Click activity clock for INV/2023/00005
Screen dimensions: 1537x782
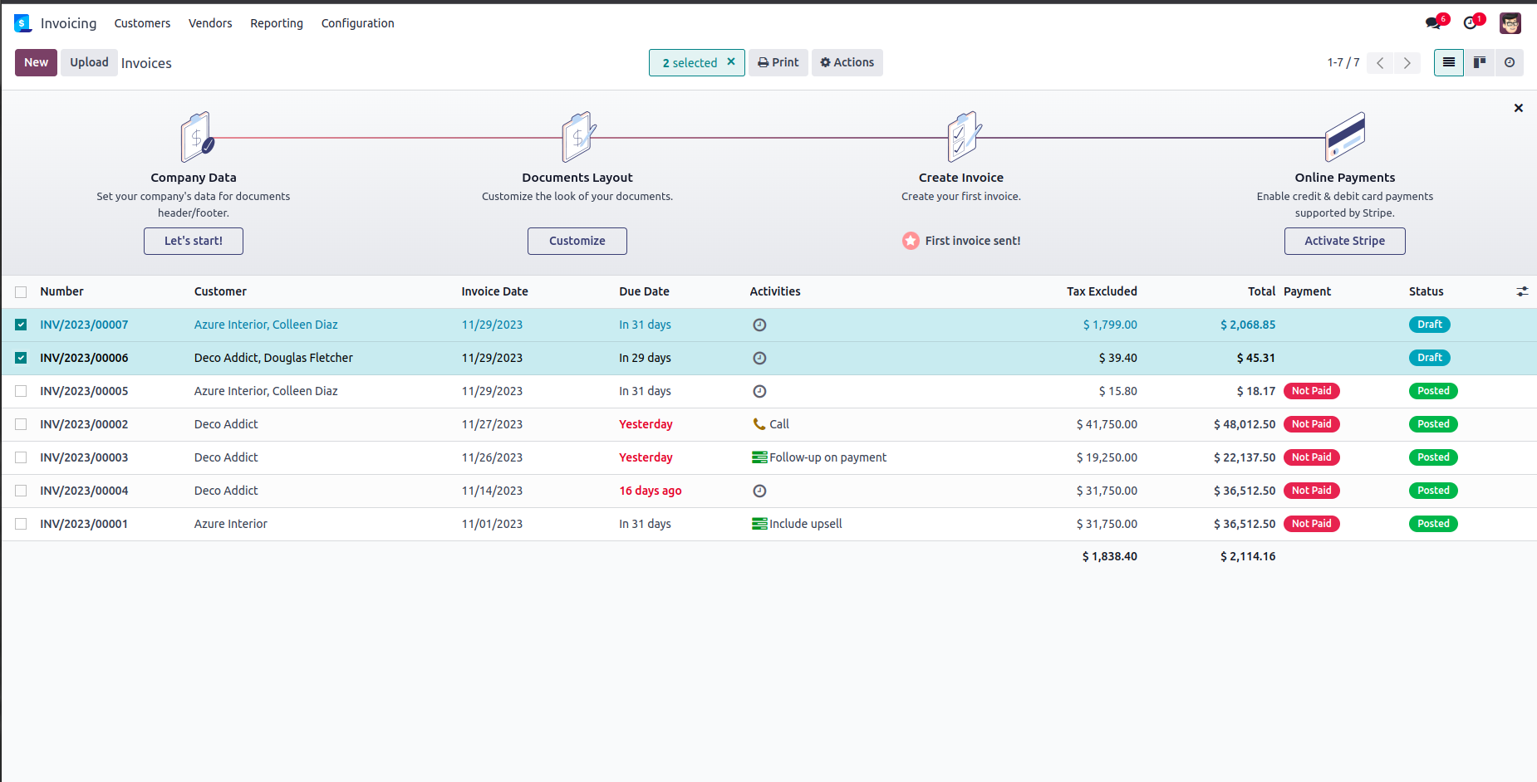pyautogui.click(x=759, y=391)
